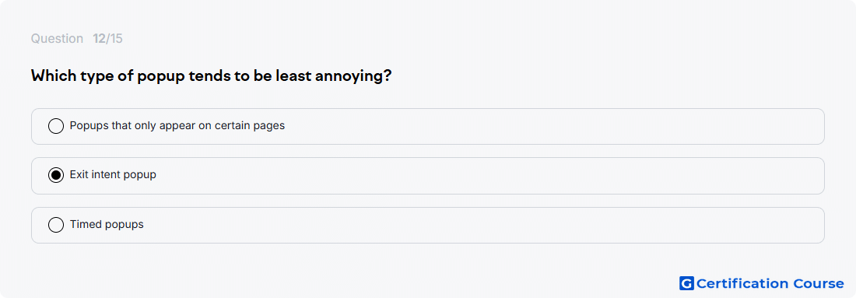Click the word 'Question' in the counter
The width and height of the screenshot is (856, 298).
click(57, 39)
